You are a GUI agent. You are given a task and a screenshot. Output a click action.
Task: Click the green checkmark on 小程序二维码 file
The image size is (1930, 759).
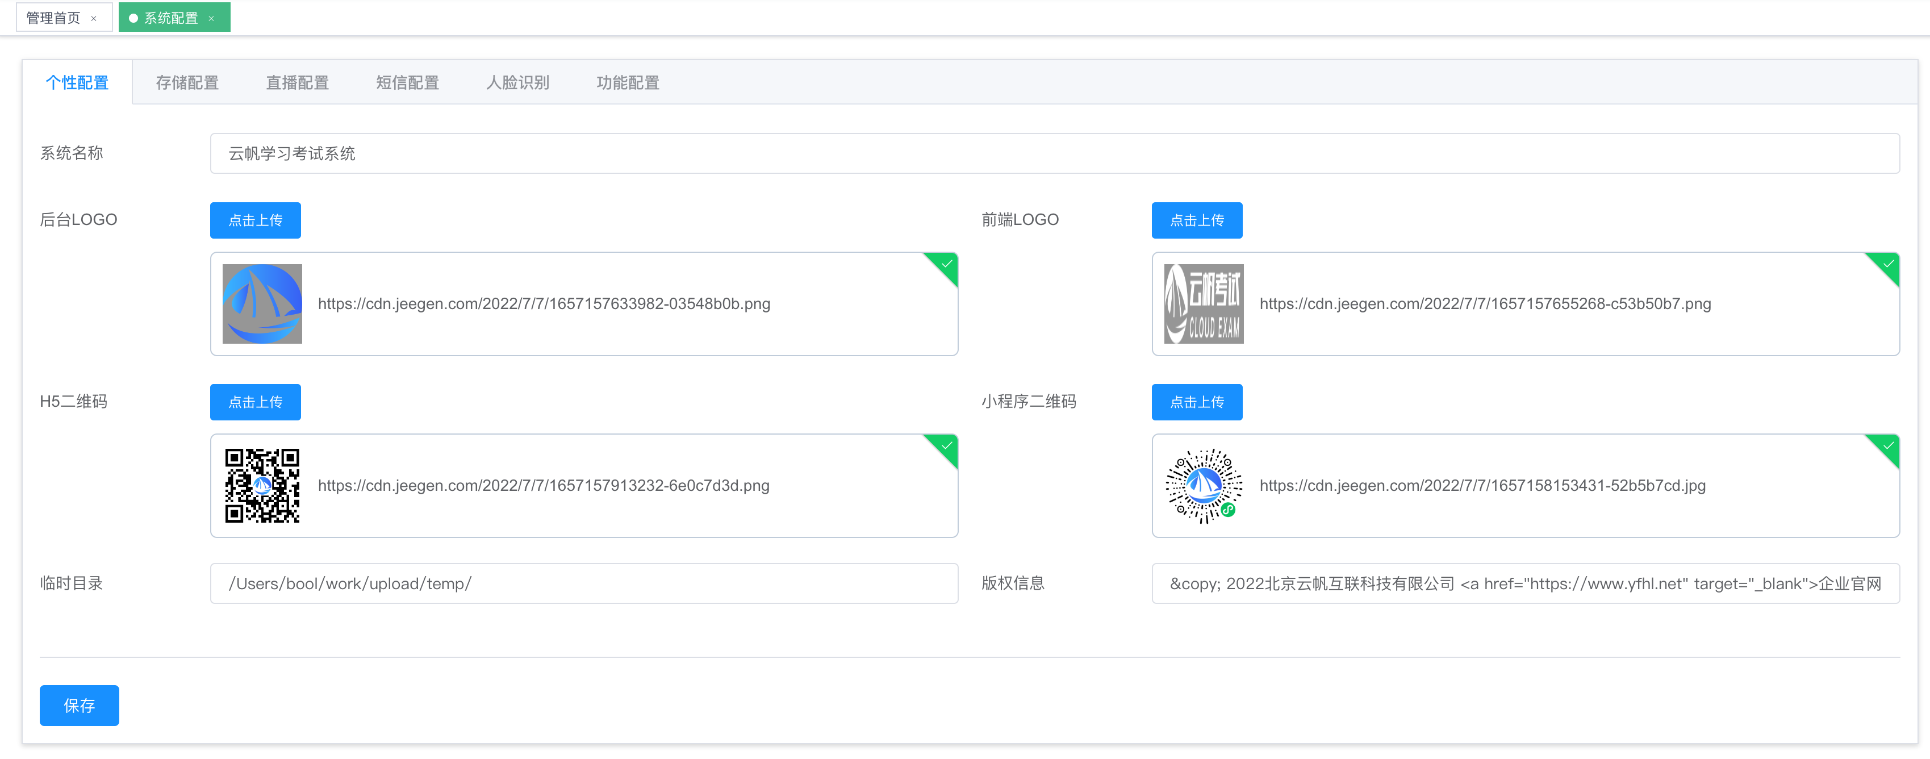coord(1888,446)
